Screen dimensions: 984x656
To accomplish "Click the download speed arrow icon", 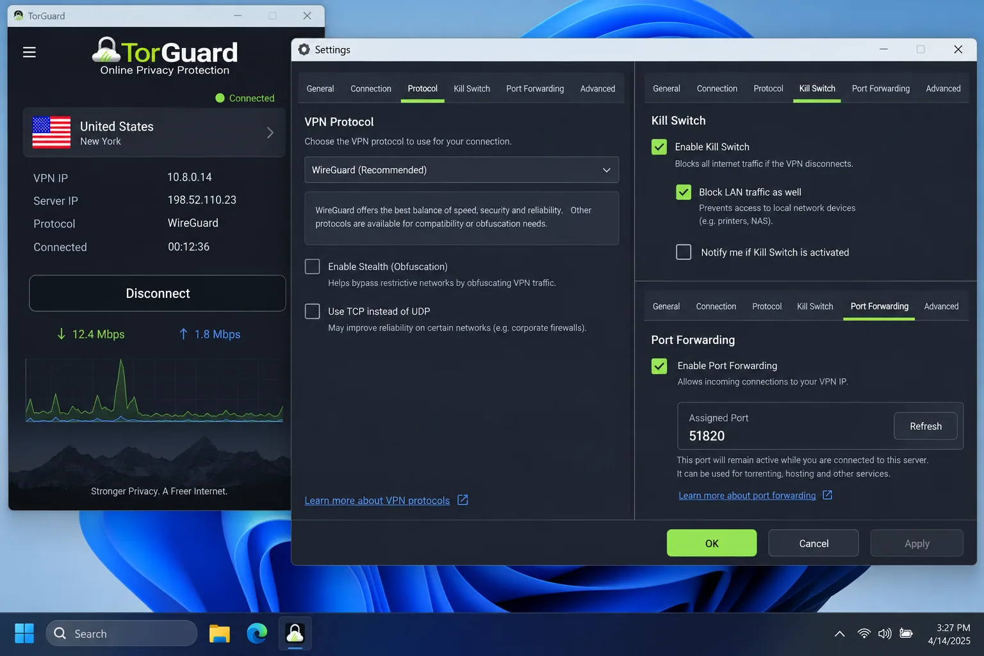I will pos(61,334).
